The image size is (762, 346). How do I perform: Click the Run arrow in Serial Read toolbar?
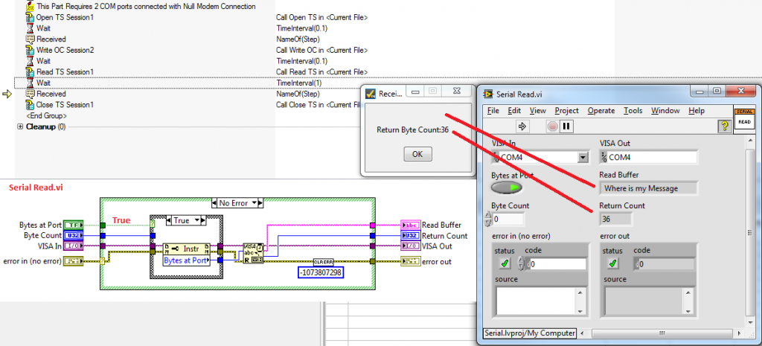click(522, 126)
